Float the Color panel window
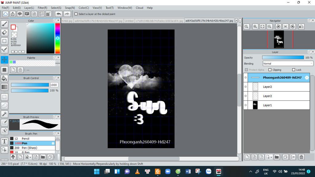 [54, 21]
